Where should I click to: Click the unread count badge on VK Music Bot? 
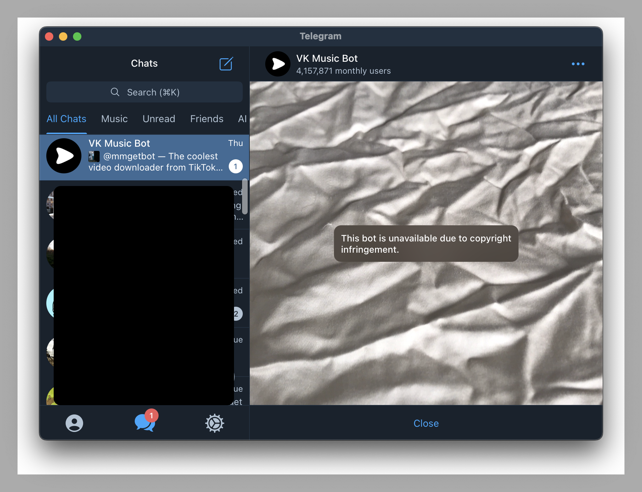click(236, 166)
